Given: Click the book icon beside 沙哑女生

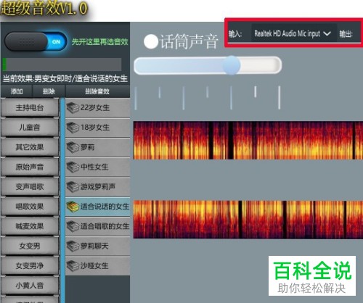Looking at the screenshot, I should (73, 266).
